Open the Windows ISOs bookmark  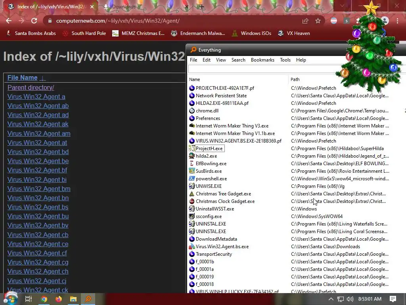[x=252, y=33]
